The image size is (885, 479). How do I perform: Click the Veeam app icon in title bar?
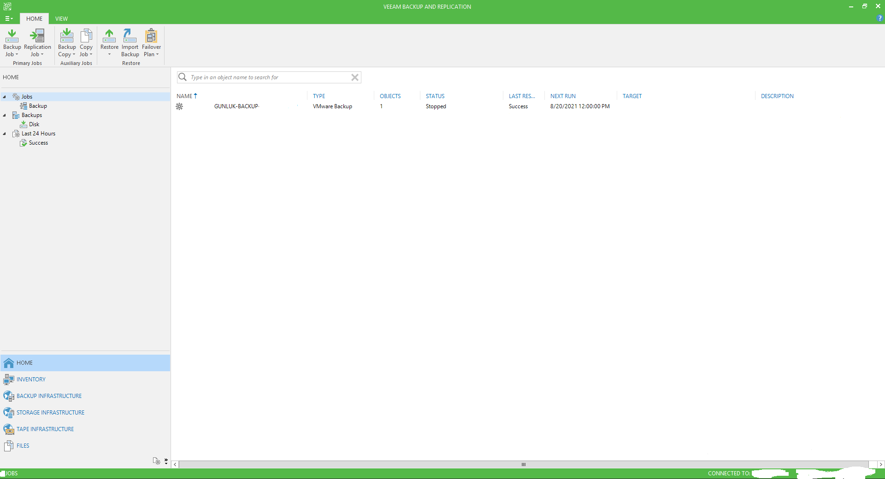point(7,6)
